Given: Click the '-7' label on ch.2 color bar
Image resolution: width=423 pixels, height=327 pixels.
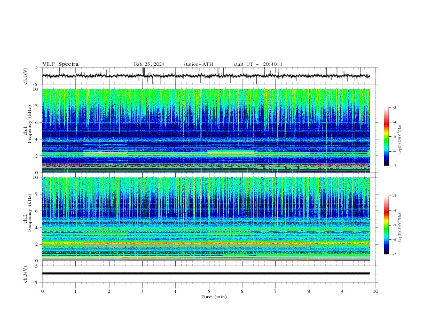Looking at the screenshot, I should pyautogui.click(x=394, y=254).
